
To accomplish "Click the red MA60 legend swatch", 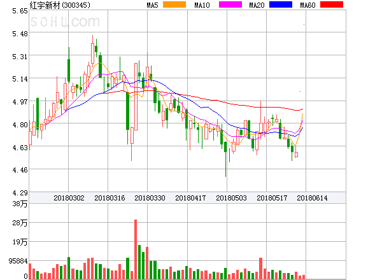I will 332,4.
